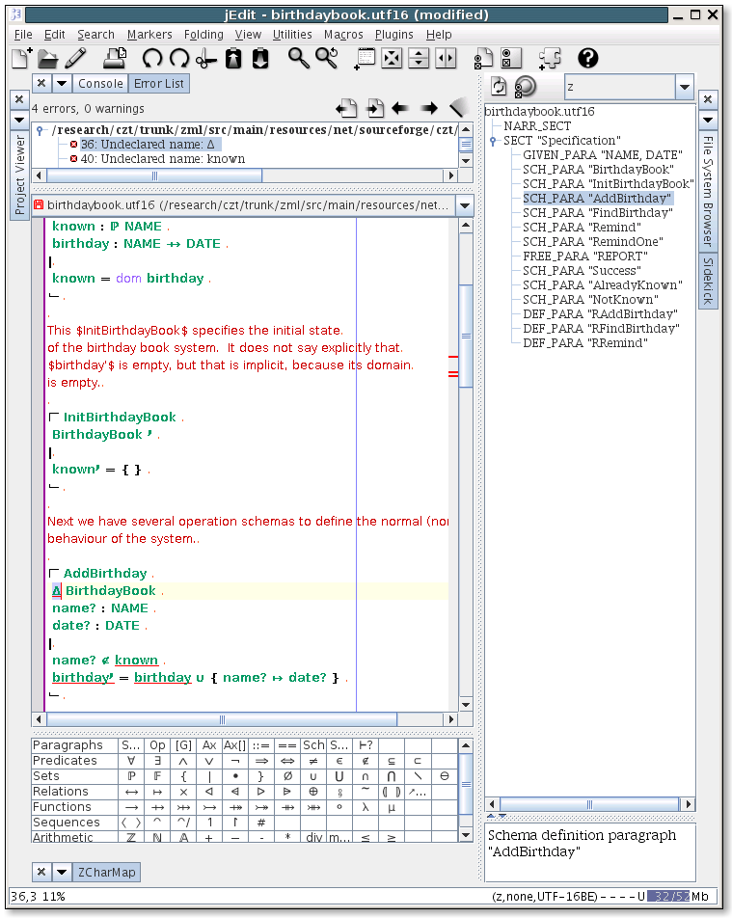This screenshot has height=918, width=732.
Task: Select GIVEN_PARA "NAME, DATE" node
Action: [603, 154]
